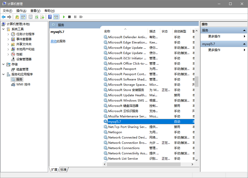This screenshot has height=178, width=248.
Task: Click the 本地用户和组 icon in tree
Action: pos(13,49)
